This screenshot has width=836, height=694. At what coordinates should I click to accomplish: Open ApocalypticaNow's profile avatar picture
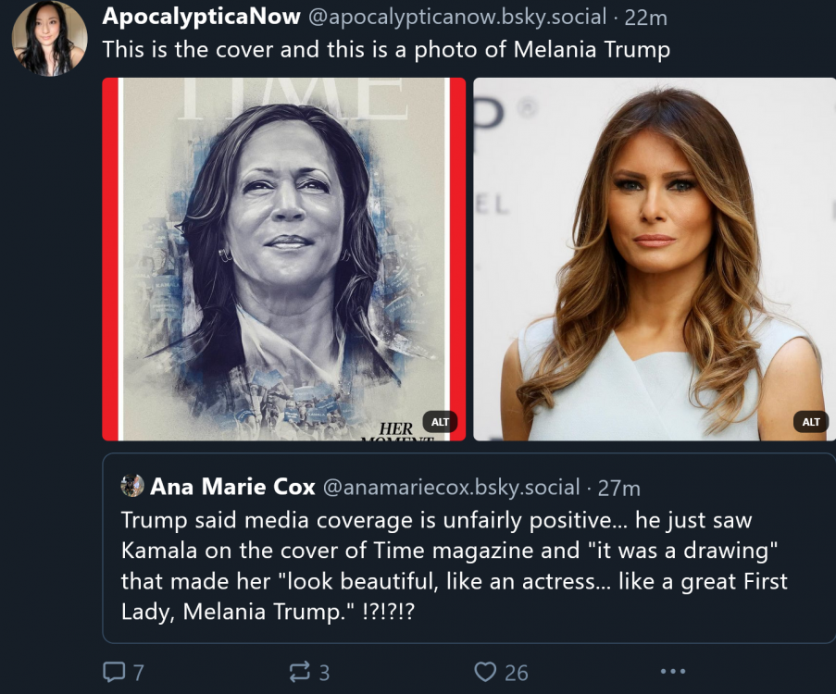coord(49,38)
